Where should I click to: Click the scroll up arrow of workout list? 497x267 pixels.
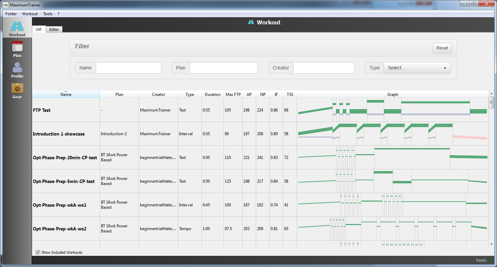(x=491, y=93)
